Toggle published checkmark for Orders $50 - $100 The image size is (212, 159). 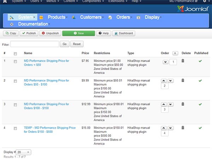tap(200, 81)
